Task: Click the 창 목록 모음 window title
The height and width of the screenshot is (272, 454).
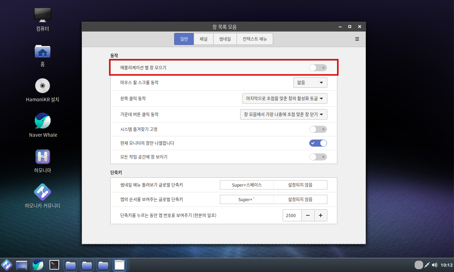Action: click(x=224, y=27)
